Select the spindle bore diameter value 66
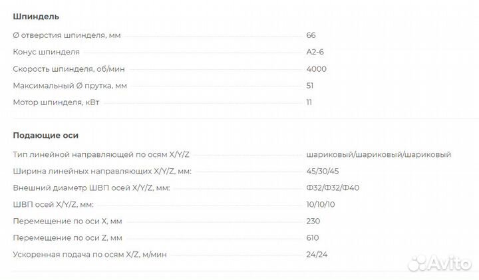This screenshot has height=280, width=479. point(311,35)
